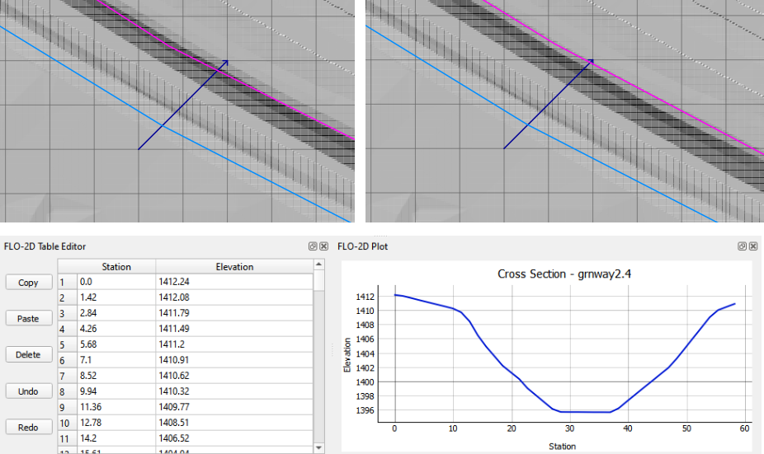Click the elevation cell showing 1409.77
764x454 pixels.
click(x=234, y=406)
